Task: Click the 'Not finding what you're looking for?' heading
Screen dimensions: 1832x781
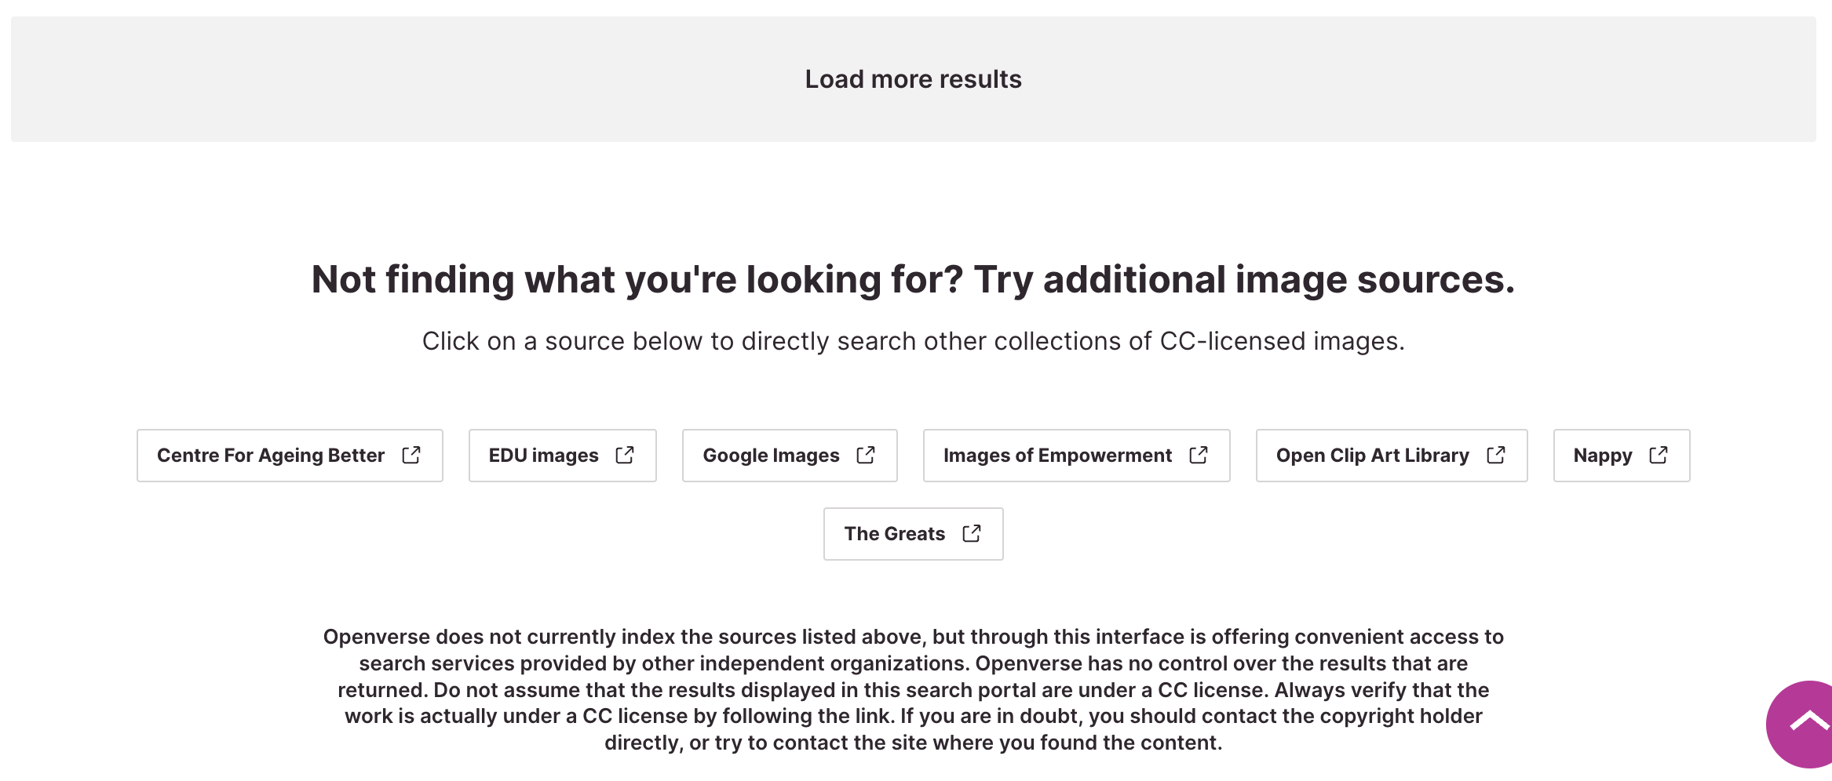Action: 913,279
